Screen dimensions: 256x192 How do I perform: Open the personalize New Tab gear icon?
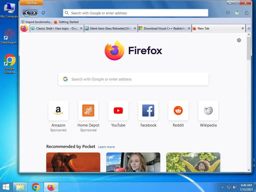[239, 40]
